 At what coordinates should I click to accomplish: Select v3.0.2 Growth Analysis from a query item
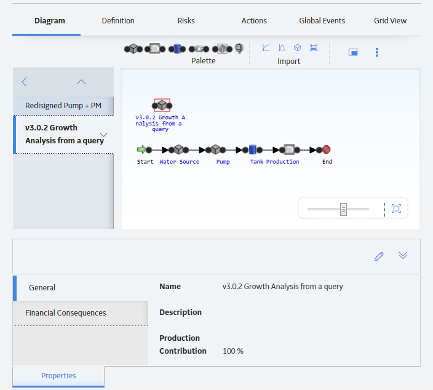(63, 134)
